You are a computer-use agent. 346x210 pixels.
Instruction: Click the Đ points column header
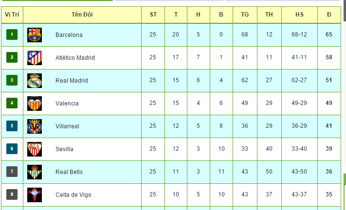click(329, 15)
